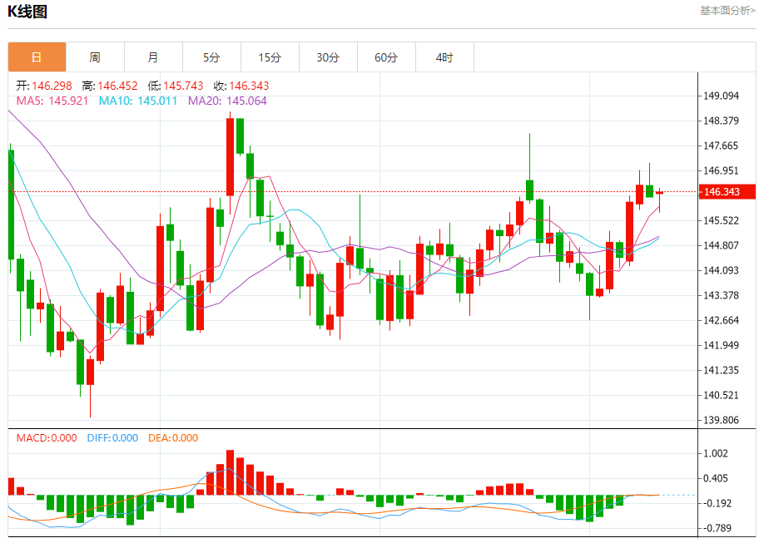Screen dimensions: 759x538
Task: Click the DEA:0.000 label
Action: (x=173, y=438)
